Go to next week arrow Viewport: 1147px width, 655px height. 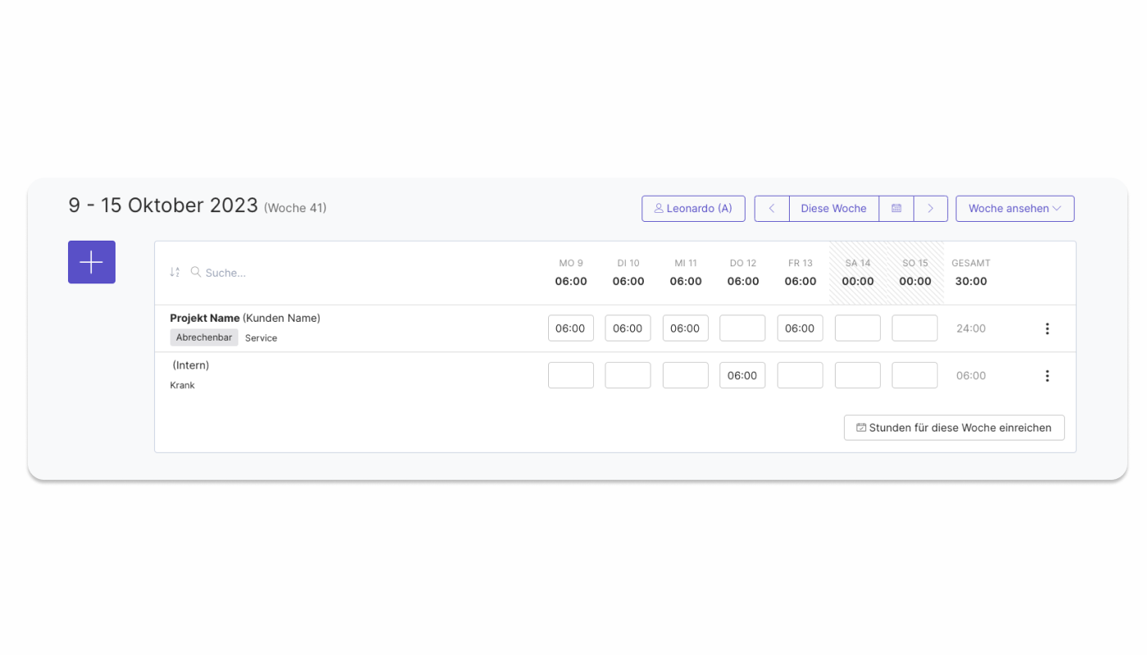[x=931, y=209]
